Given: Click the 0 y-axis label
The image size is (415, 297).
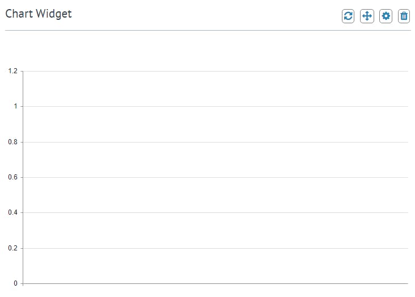Looking at the screenshot, I should 15,283.
